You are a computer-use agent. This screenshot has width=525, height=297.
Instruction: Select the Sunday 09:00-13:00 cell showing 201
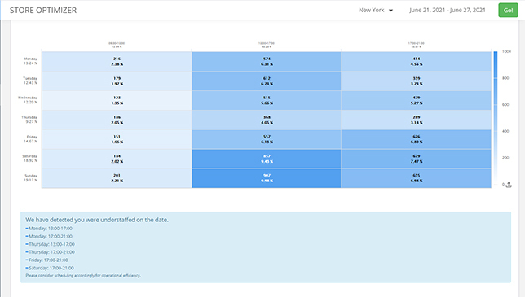coord(117,178)
